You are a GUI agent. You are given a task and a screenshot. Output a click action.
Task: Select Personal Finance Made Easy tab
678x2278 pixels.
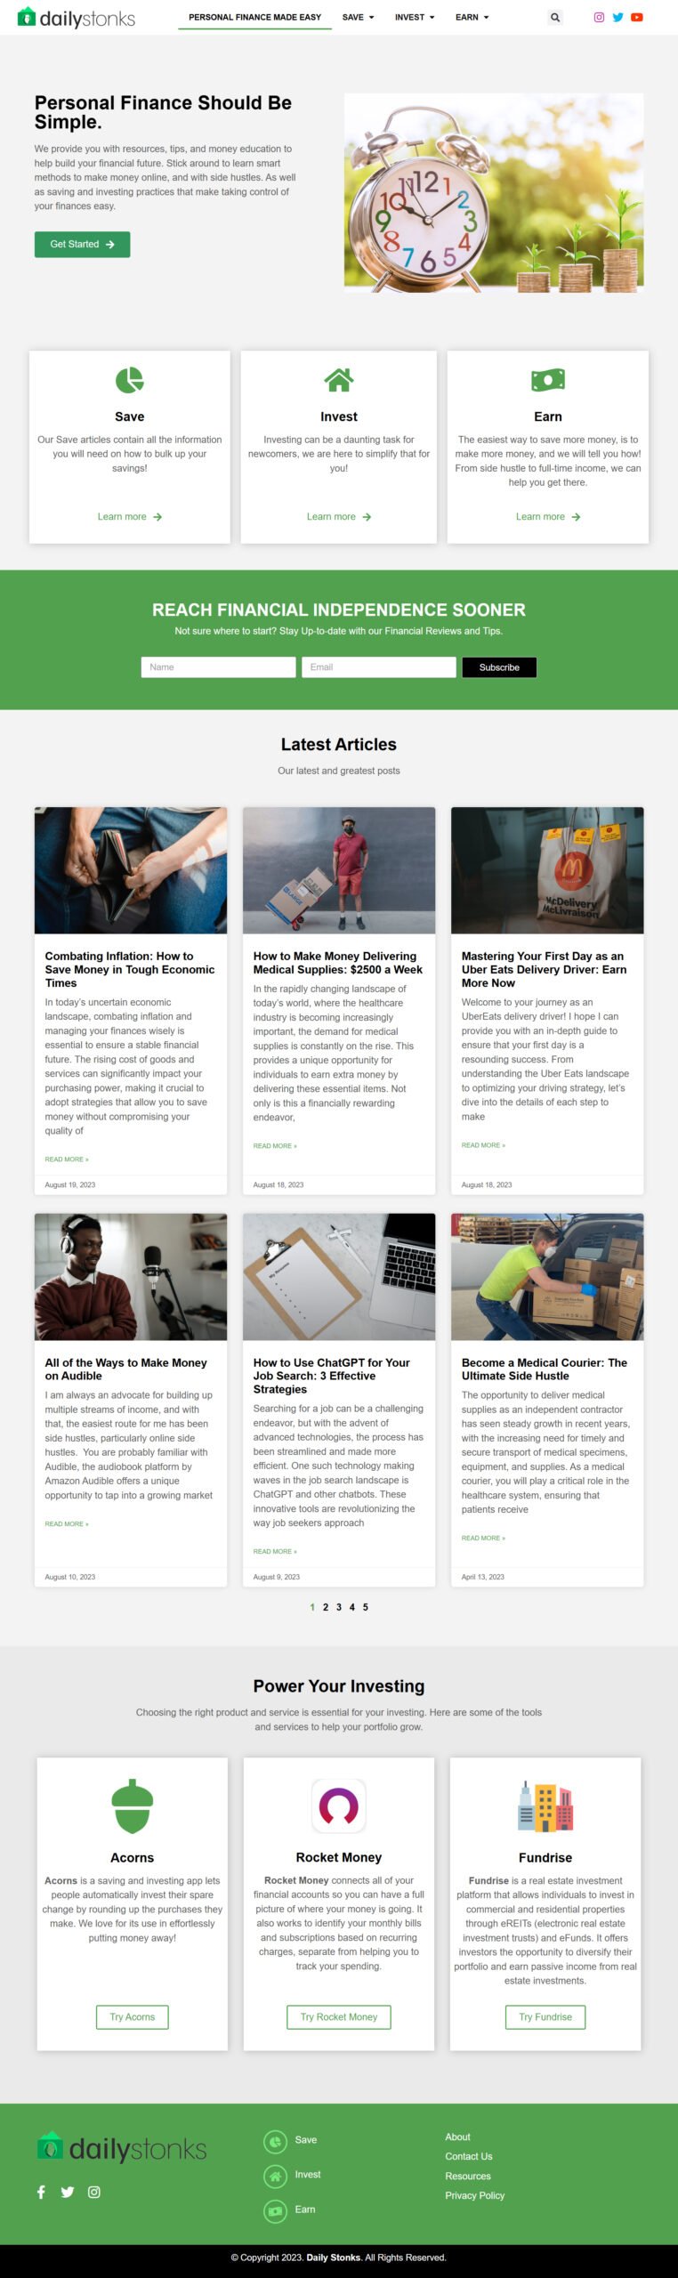point(254,17)
